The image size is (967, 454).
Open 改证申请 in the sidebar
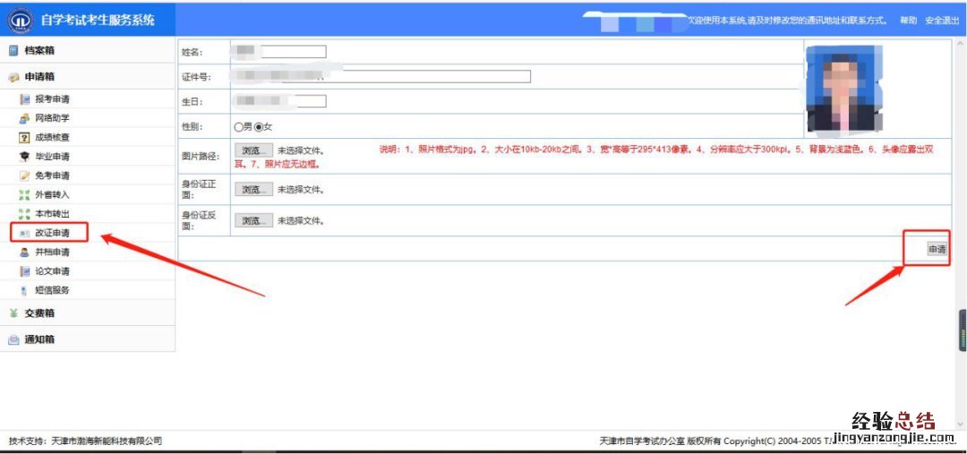click(52, 233)
